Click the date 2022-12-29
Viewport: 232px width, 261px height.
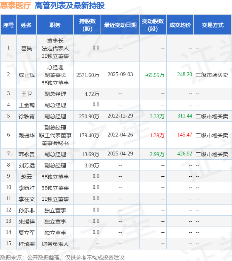point(120,116)
